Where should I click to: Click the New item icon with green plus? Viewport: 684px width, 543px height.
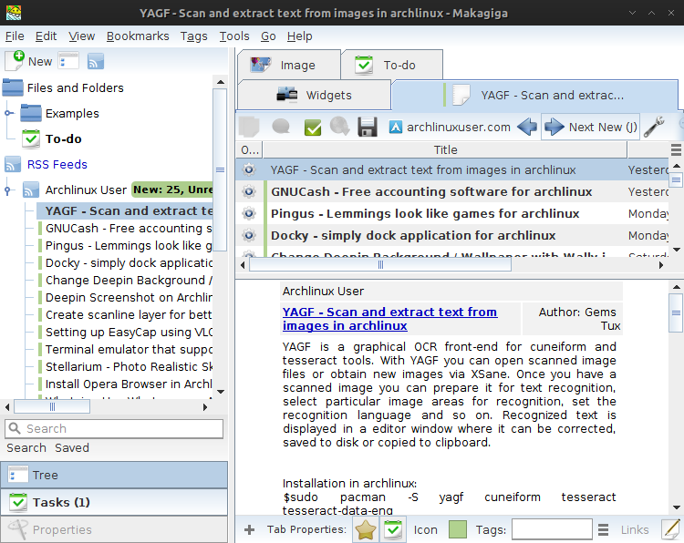tap(14, 61)
